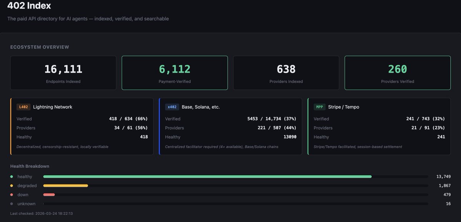Screen dimensions: 461x222
Task: Click the 'healthy' breakdown label
Action: coord(25,177)
